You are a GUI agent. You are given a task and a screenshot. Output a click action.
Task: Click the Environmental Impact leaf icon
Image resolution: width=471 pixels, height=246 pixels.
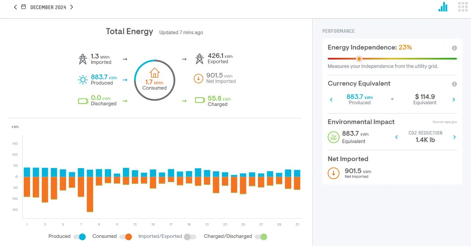[x=333, y=137]
